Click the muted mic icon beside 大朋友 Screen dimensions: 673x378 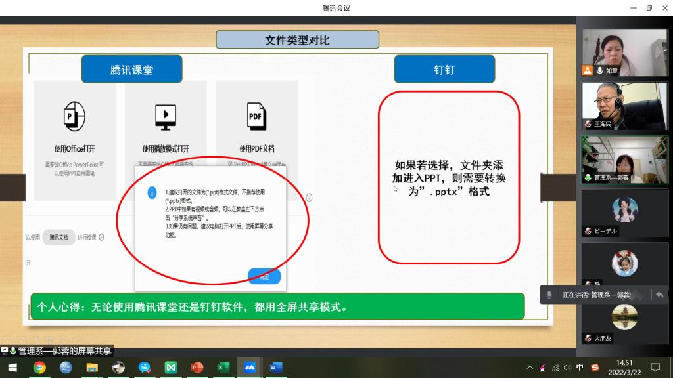(x=588, y=338)
